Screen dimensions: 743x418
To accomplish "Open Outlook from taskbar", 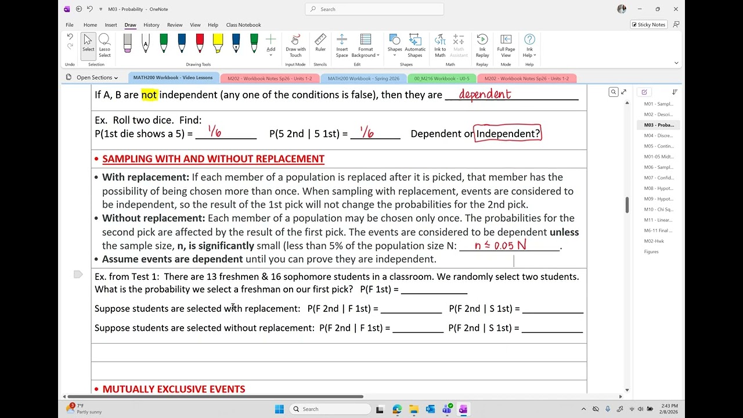I will point(430,409).
